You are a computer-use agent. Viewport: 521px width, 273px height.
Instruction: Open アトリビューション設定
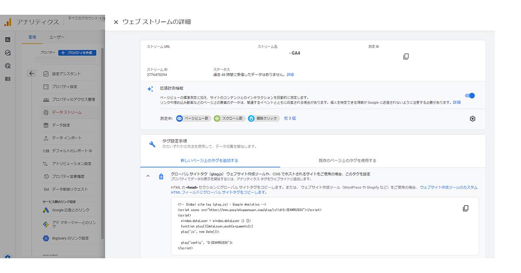(x=71, y=164)
